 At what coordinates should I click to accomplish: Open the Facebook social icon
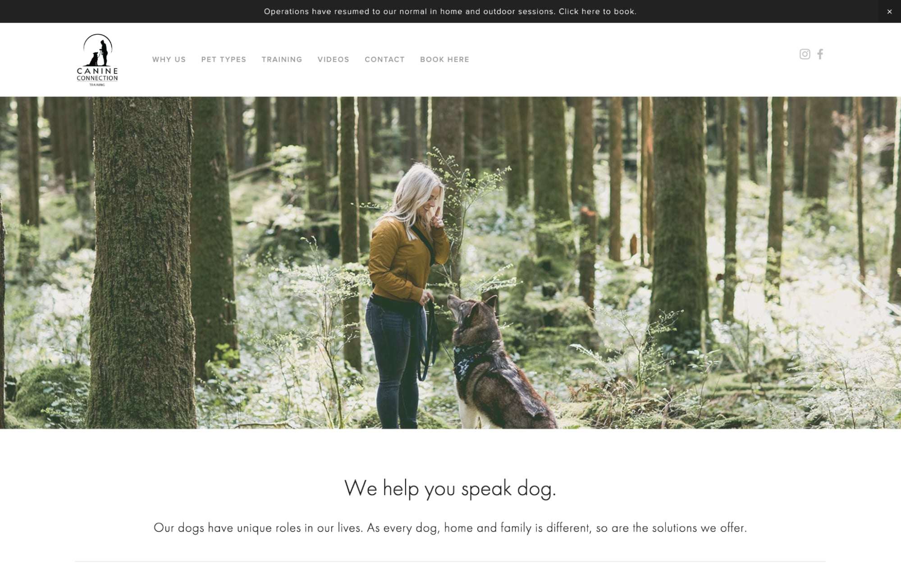(x=820, y=54)
